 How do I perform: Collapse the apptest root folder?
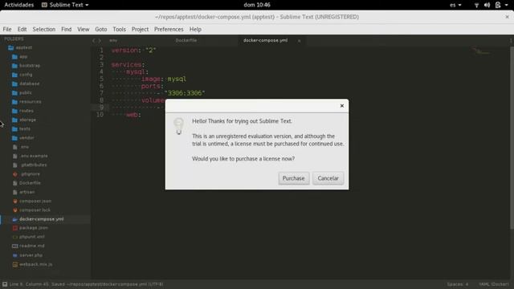click(x=20, y=47)
